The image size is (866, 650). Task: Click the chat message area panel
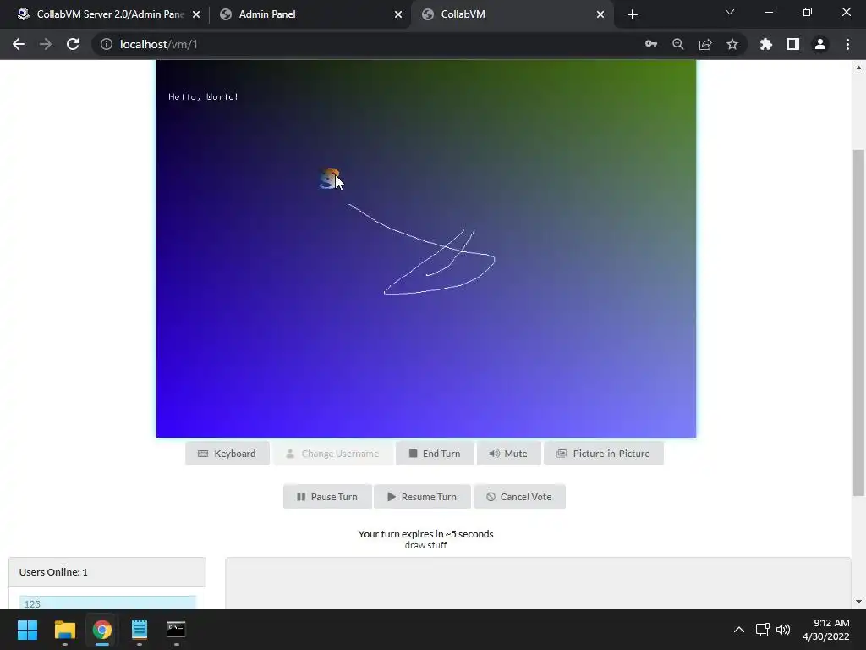coord(538,583)
